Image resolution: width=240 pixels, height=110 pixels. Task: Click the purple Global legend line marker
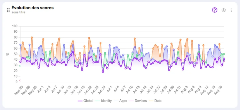[x=80, y=101]
